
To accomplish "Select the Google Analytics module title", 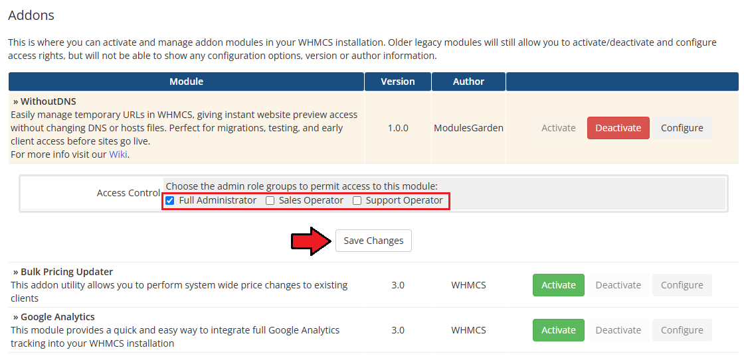I will [57, 317].
